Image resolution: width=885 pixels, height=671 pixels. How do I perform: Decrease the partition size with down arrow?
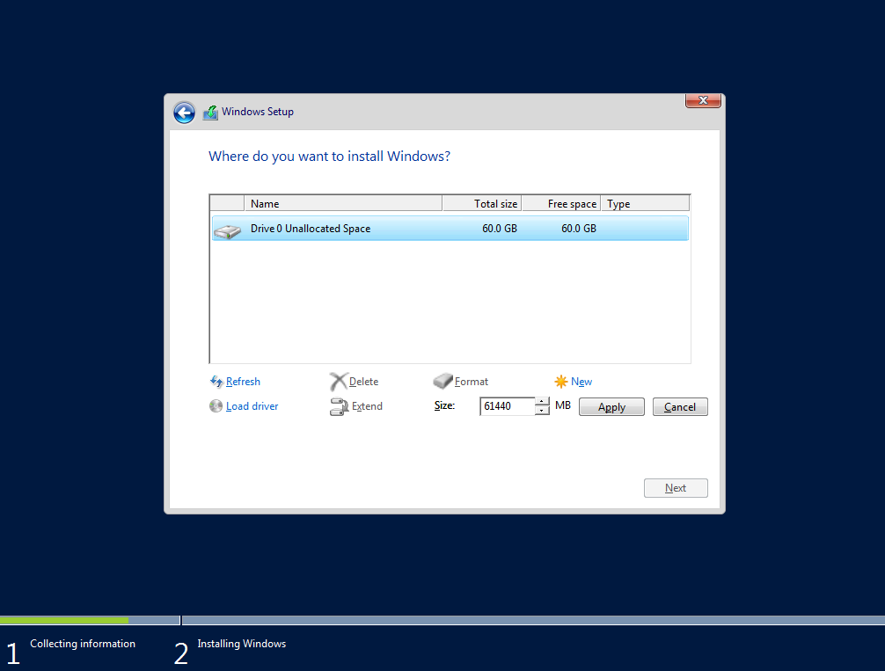[542, 411]
